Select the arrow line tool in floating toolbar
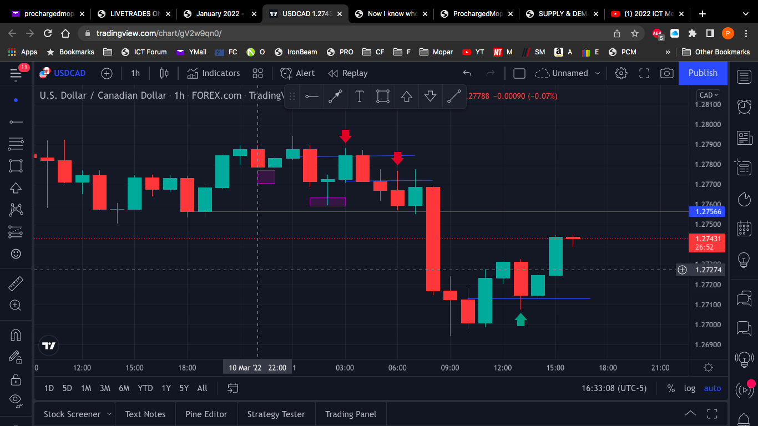This screenshot has width=758, height=426. pyautogui.click(x=335, y=97)
